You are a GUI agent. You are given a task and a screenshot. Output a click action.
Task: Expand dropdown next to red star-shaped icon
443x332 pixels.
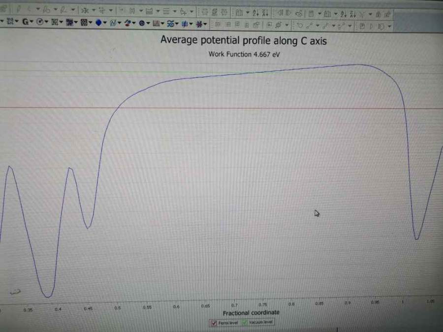(205, 24)
